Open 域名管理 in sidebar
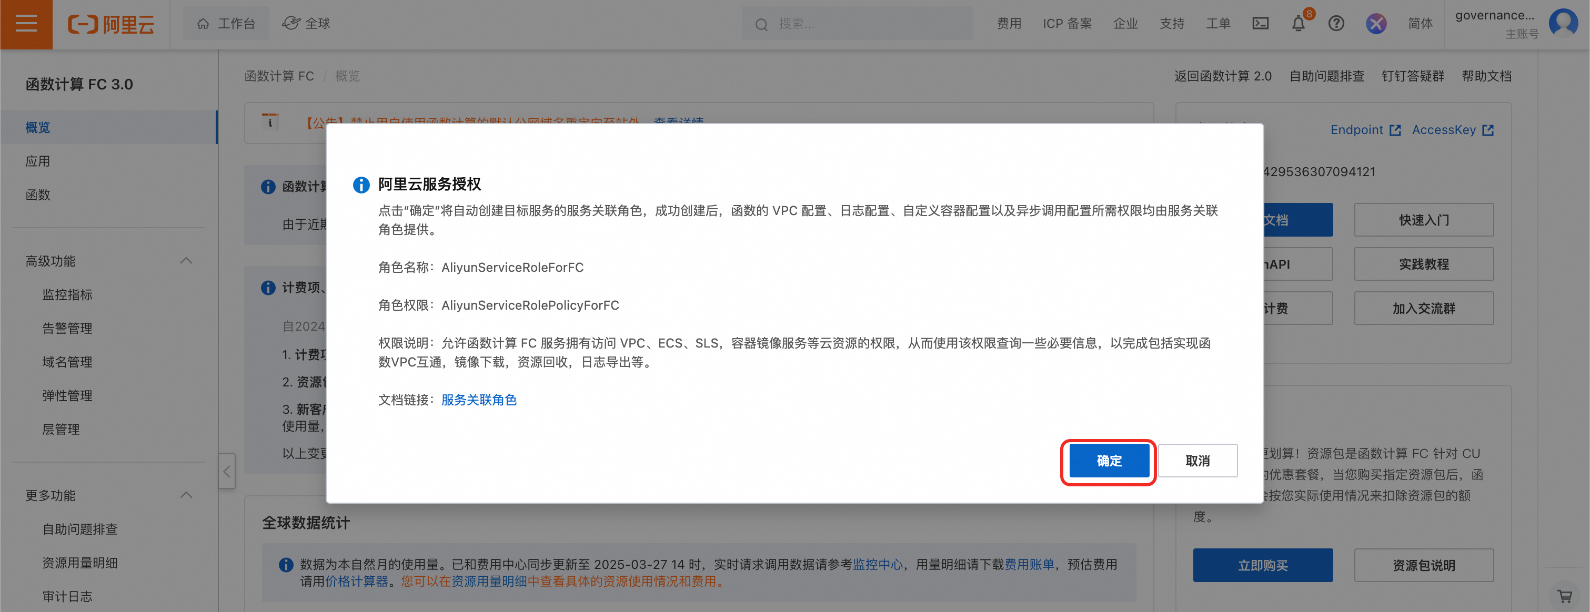 pyautogui.click(x=67, y=362)
